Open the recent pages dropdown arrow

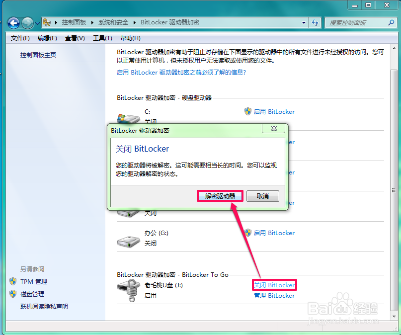37,23
